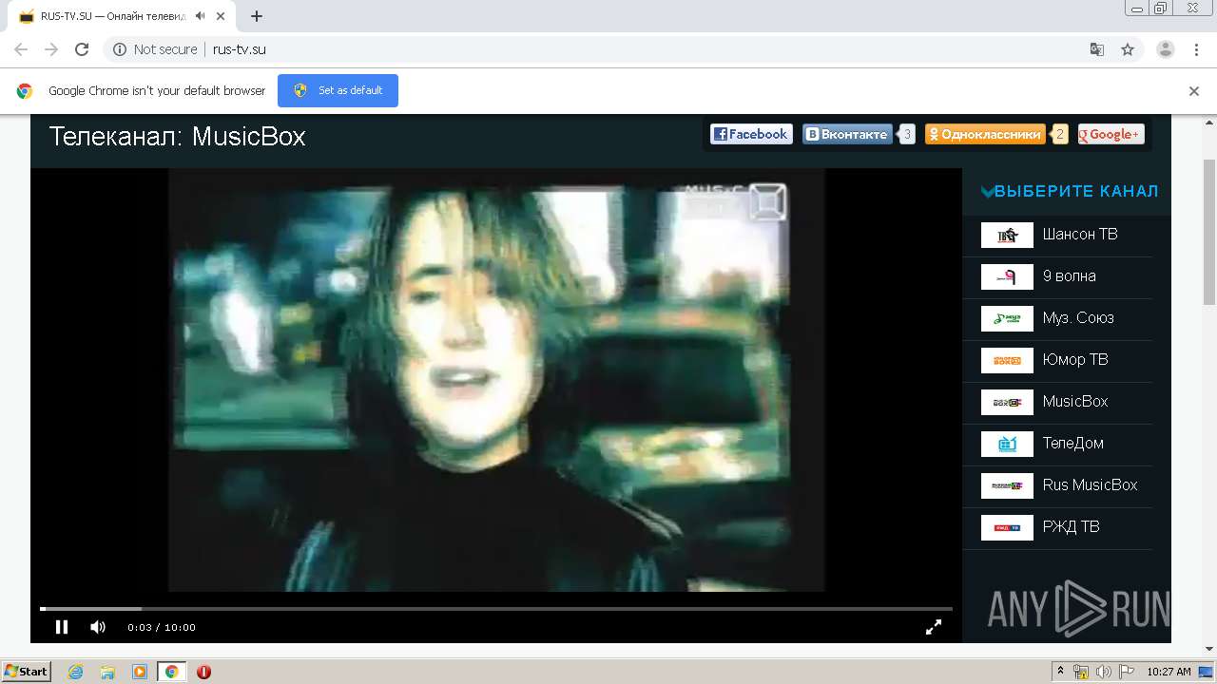The image size is (1217, 684).
Task: Focus the address bar URL
Action: (x=240, y=49)
